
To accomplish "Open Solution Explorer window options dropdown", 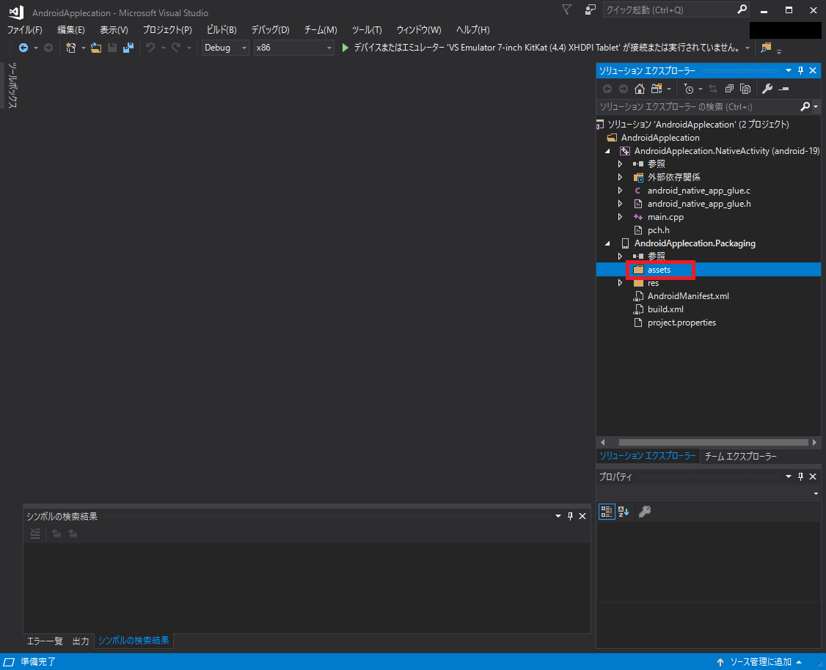I will (x=789, y=70).
